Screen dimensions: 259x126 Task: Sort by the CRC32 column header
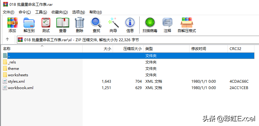tap(241, 49)
